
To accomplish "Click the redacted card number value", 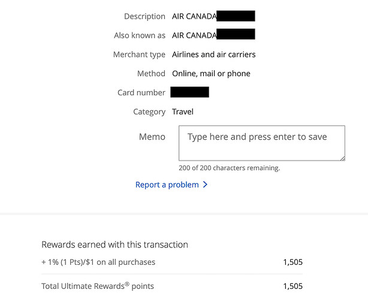I will pos(189,92).
